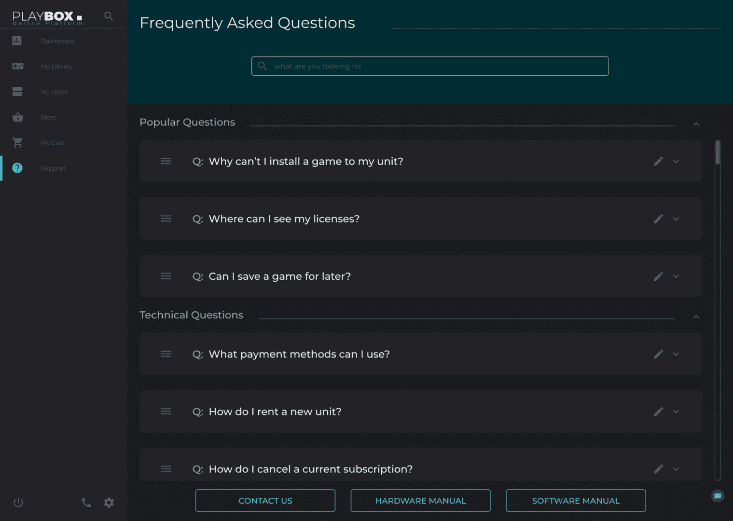Image resolution: width=733 pixels, height=521 pixels.
Task: Click the sidebar search magnifier icon
Action: [109, 16]
